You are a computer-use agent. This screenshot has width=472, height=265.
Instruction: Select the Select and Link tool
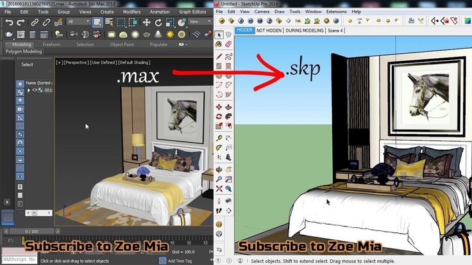click(x=35, y=22)
